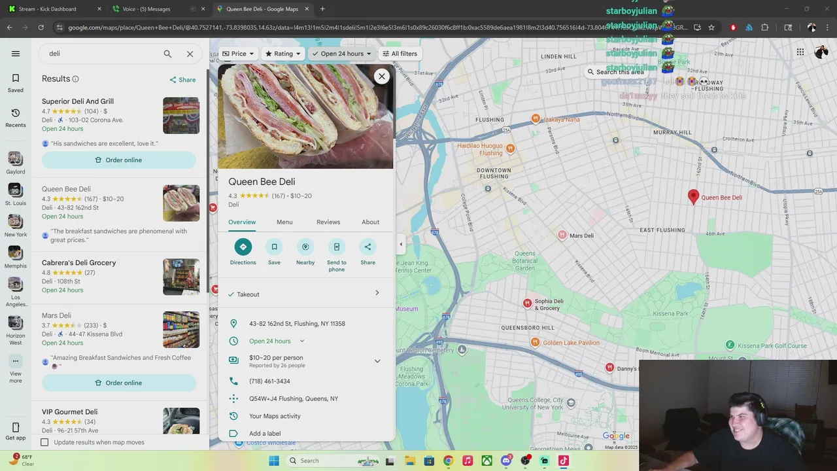This screenshot has height=471, width=837.
Task: Switch to the About tab
Action: coord(371,222)
